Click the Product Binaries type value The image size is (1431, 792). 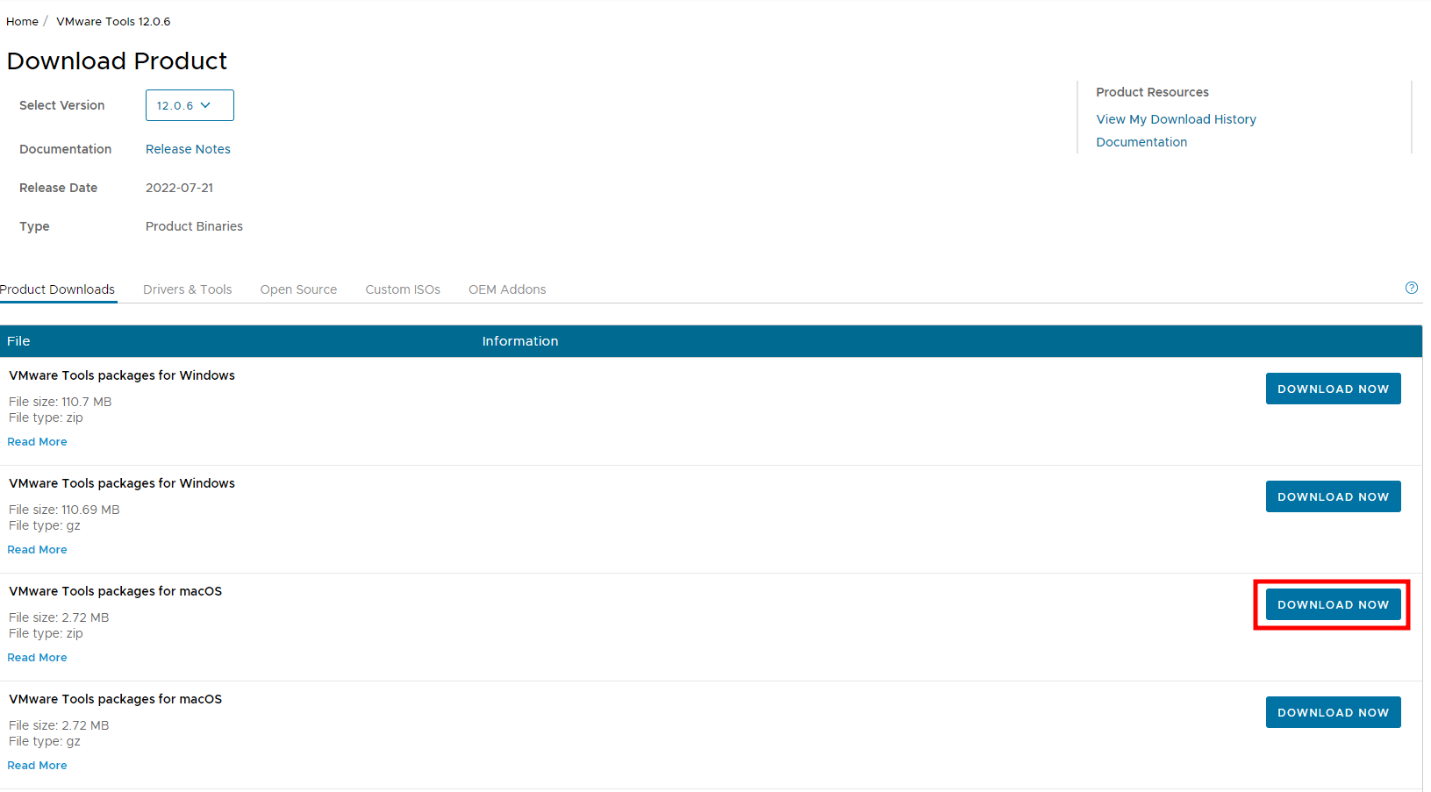[x=194, y=226]
